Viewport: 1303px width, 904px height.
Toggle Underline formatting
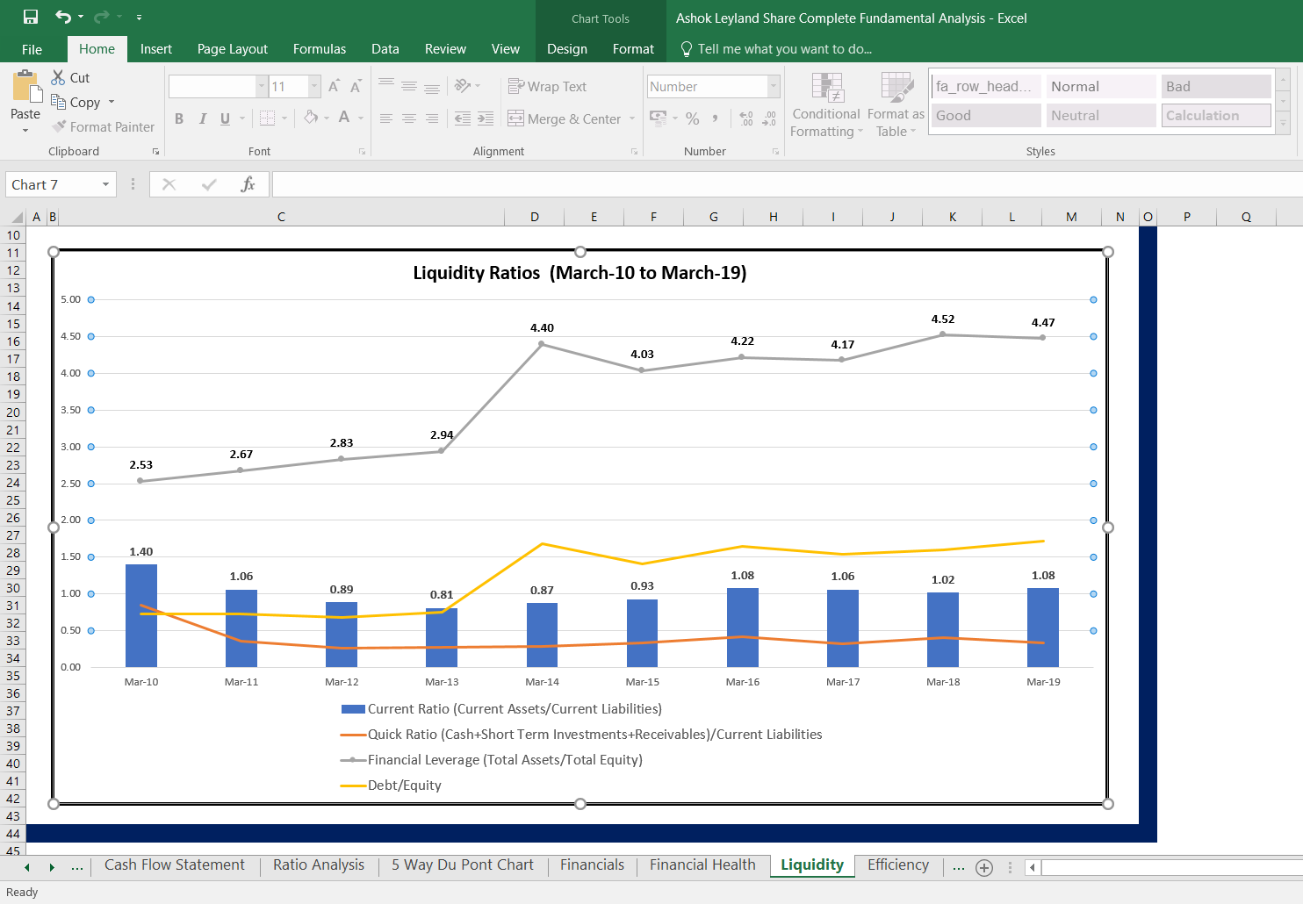click(x=226, y=118)
